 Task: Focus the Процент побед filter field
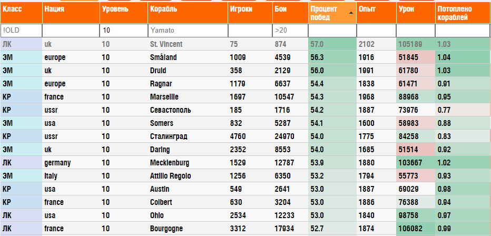[332, 31]
